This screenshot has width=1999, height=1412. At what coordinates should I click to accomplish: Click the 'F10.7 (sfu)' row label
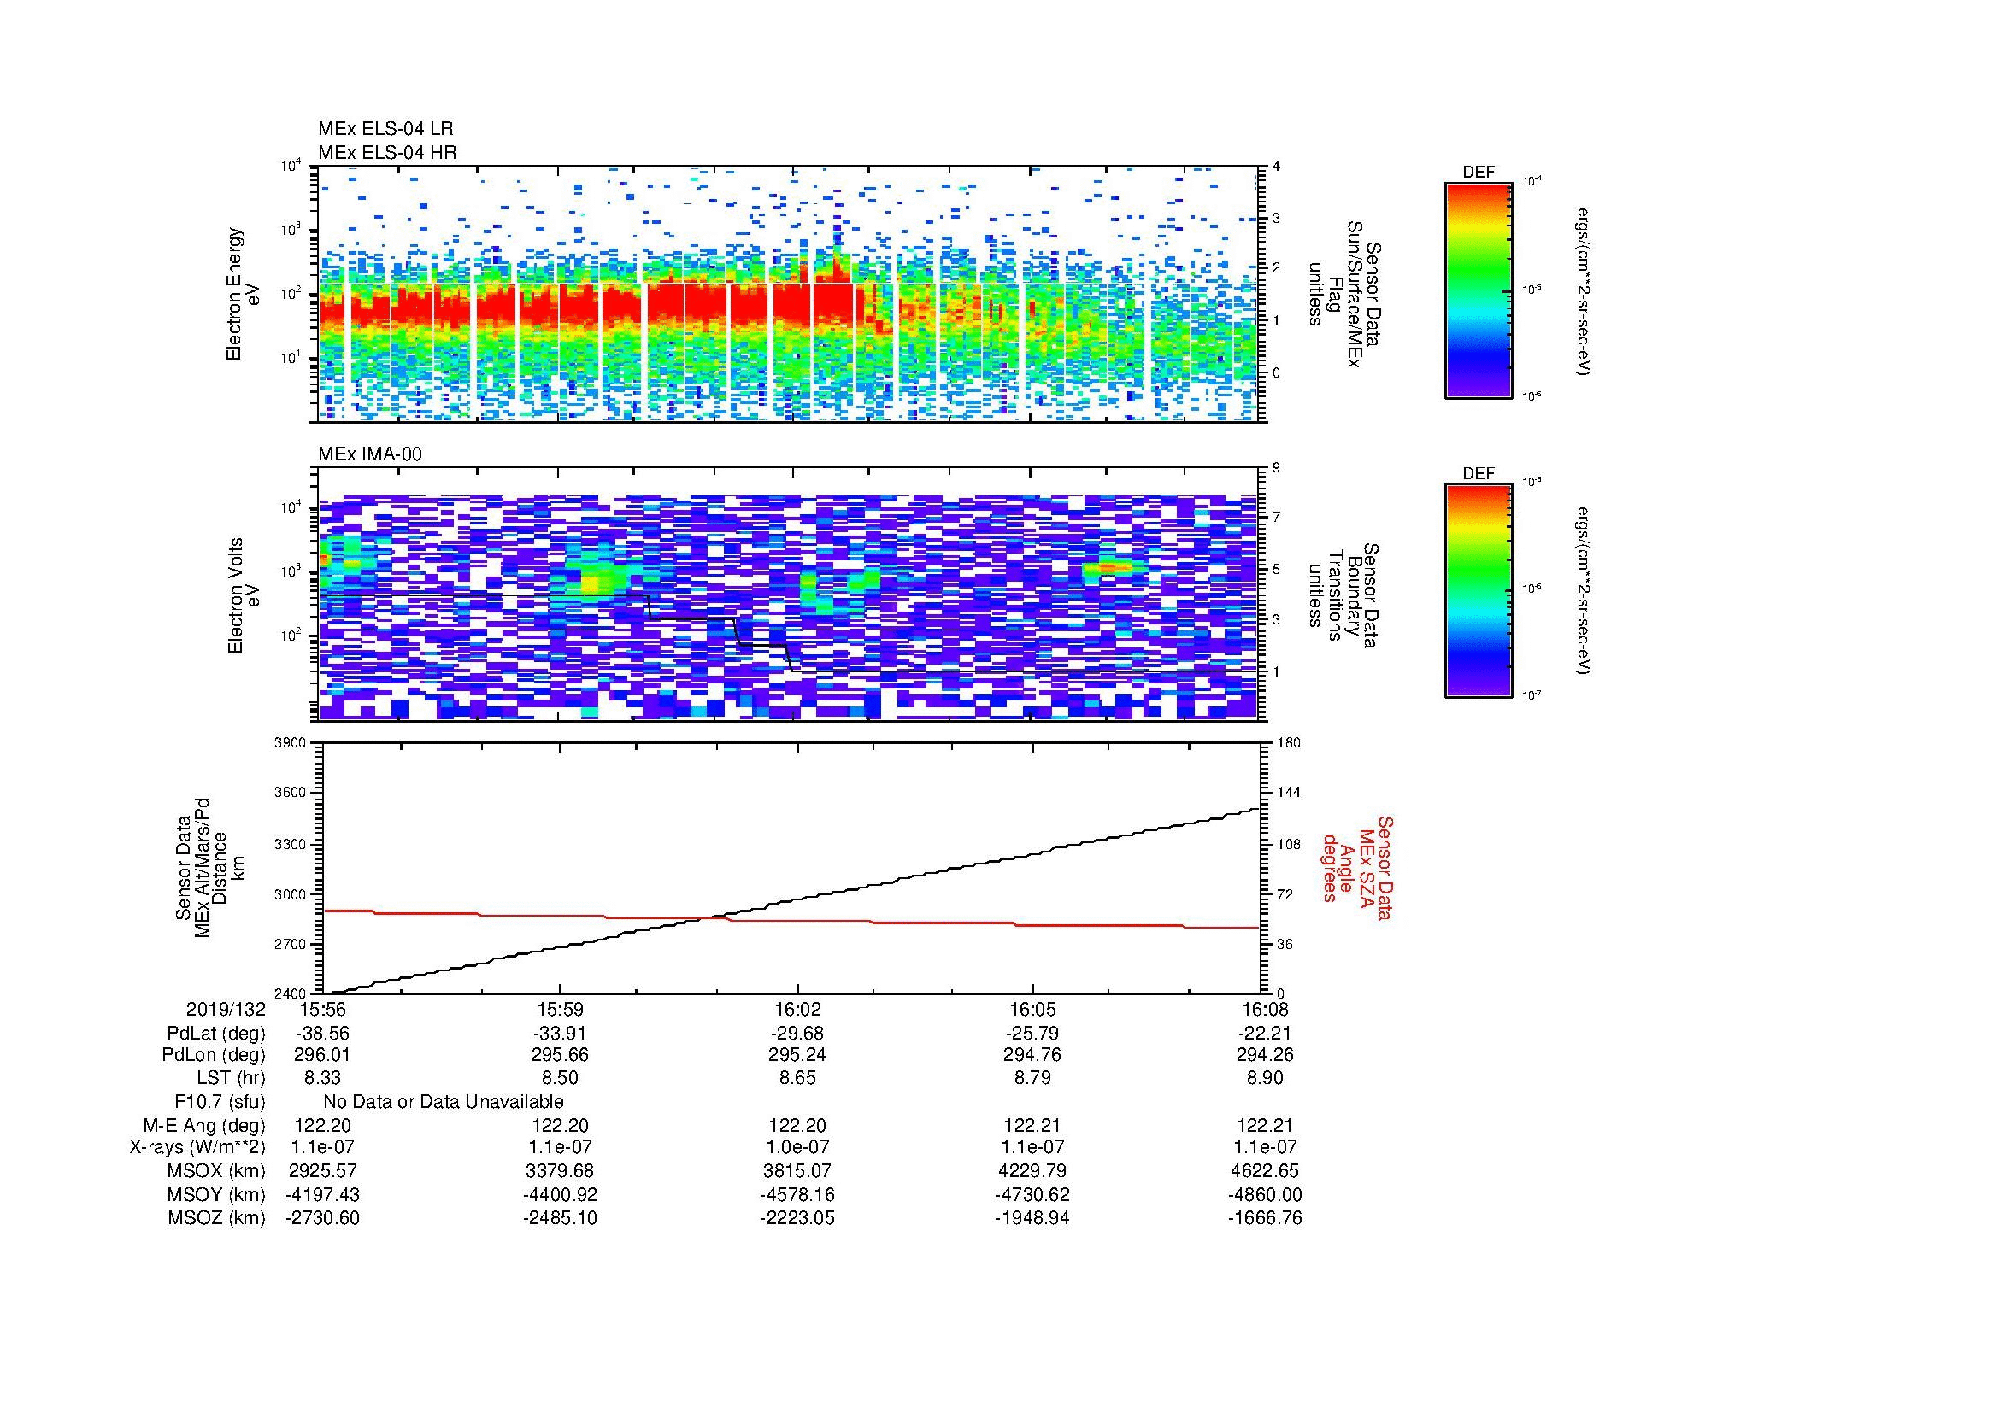pos(220,1101)
